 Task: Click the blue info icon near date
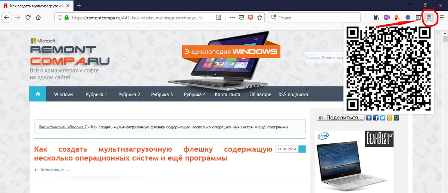pyautogui.click(x=302, y=149)
